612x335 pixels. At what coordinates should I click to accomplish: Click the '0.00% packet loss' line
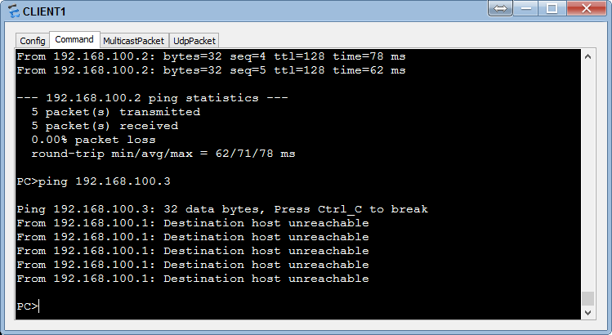(x=93, y=140)
